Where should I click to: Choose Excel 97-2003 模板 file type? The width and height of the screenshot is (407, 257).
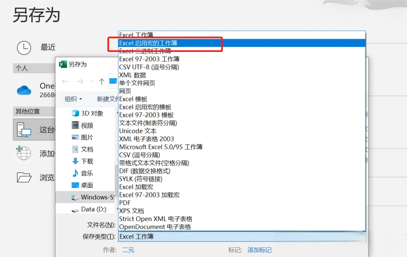tap(242, 115)
